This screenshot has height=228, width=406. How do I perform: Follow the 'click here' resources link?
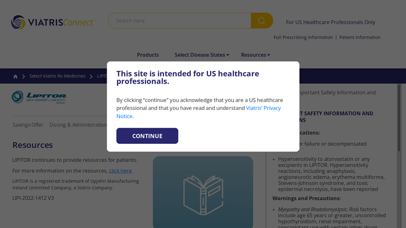tap(120, 171)
